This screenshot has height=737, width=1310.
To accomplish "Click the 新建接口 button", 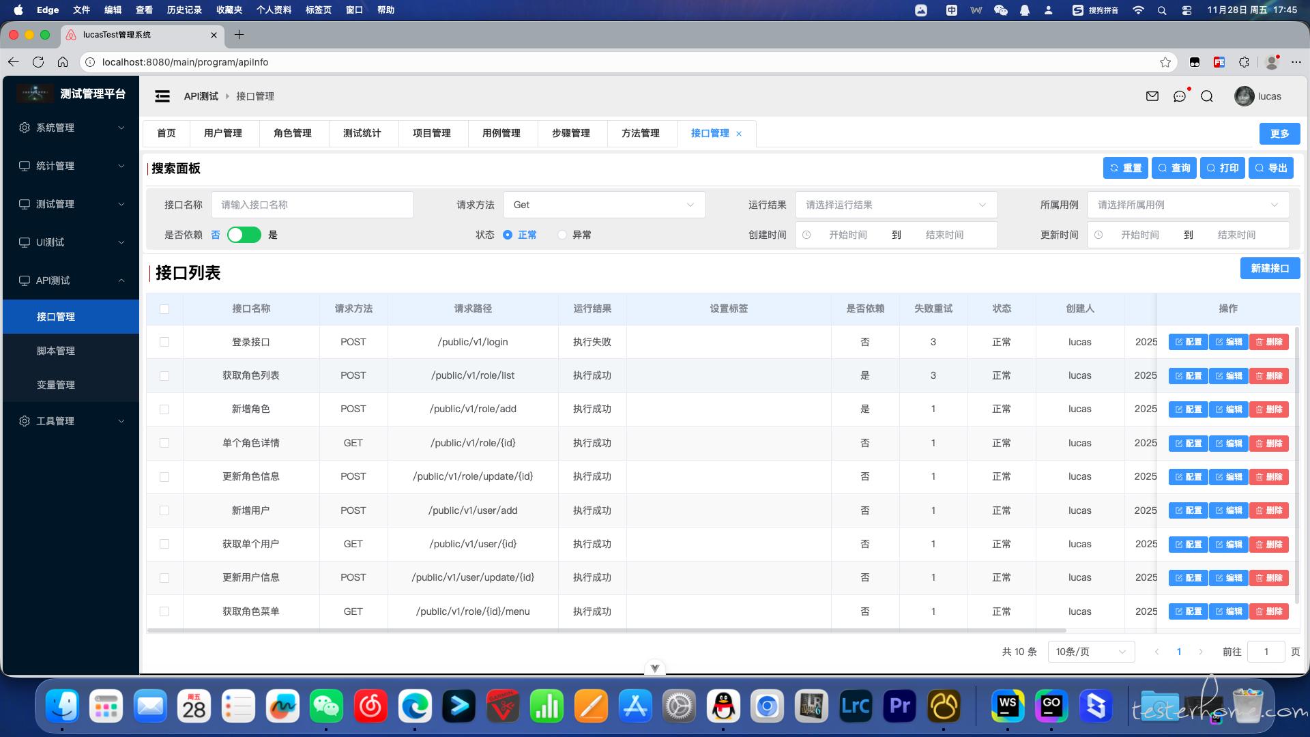I will [1270, 268].
